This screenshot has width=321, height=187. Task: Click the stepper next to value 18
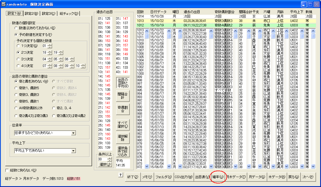click(50, 53)
